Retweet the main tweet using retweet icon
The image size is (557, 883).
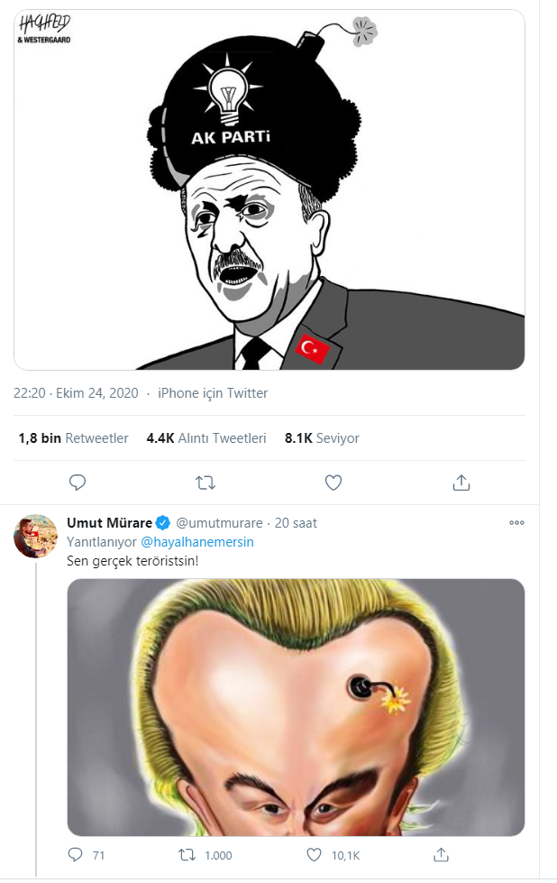point(205,483)
